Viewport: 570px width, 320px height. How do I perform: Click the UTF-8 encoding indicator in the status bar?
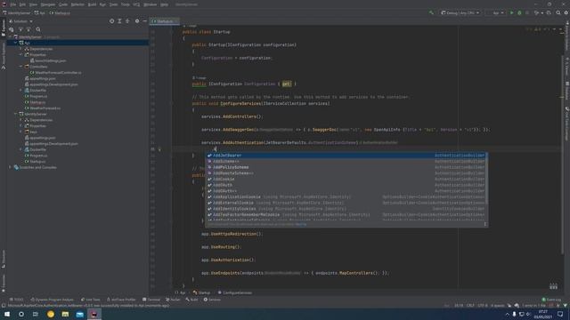pyautogui.click(x=483, y=306)
